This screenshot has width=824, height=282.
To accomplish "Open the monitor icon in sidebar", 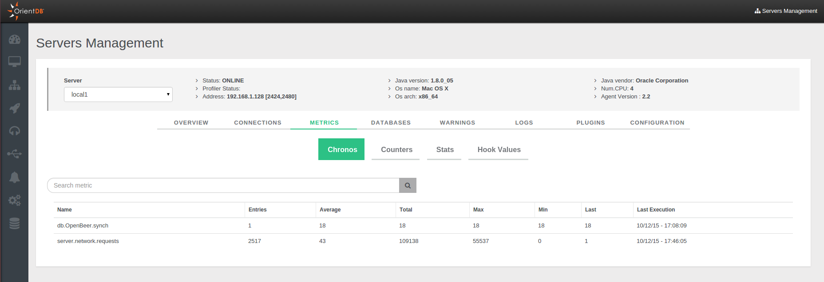I will 15,62.
